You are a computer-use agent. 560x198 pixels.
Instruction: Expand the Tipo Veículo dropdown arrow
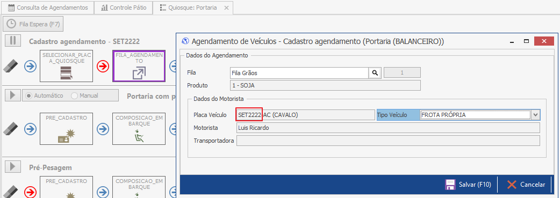pyautogui.click(x=535, y=115)
